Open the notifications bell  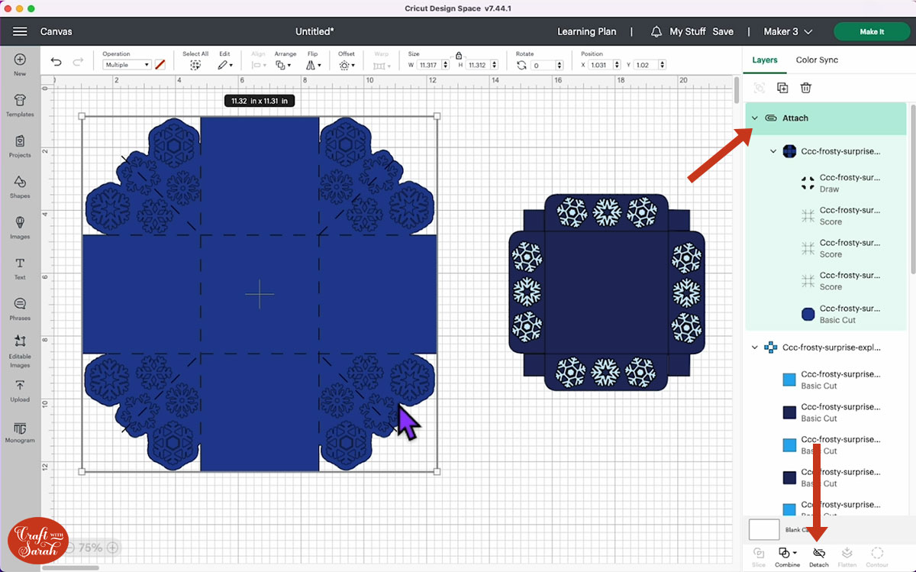656,32
